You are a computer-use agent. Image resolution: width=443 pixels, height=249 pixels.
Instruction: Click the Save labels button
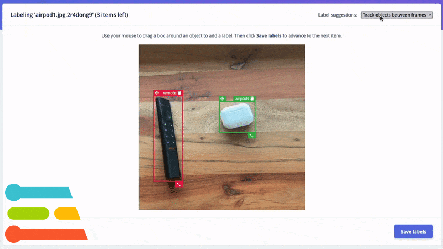413,231
